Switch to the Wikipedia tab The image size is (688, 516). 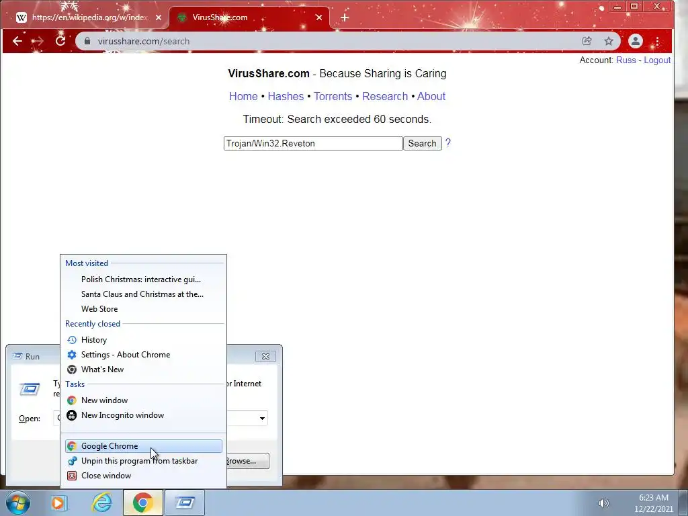(89, 17)
